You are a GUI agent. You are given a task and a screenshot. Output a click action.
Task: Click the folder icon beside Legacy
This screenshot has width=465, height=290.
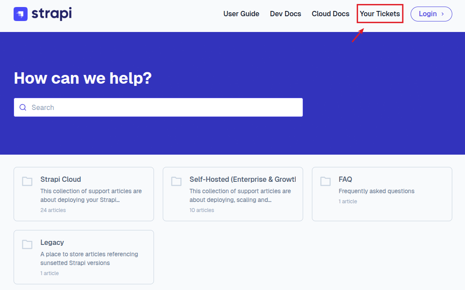click(27, 244)
